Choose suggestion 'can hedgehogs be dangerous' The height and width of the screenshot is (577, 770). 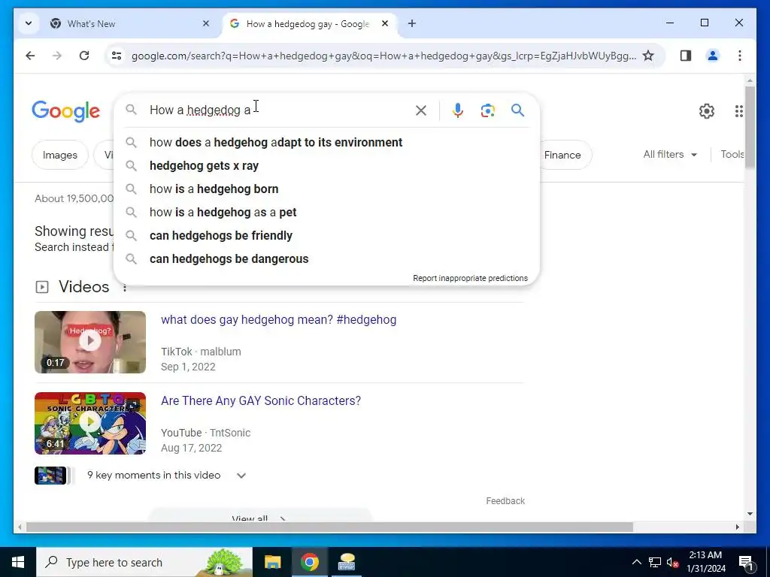pos(326,259)
